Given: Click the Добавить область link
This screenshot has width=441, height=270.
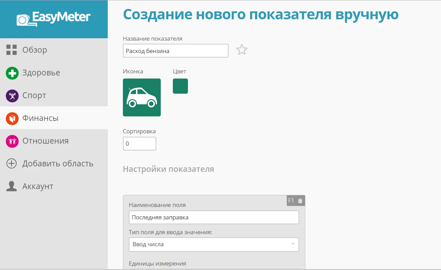Looking at the screenshot, I should (x=57, y=164).
